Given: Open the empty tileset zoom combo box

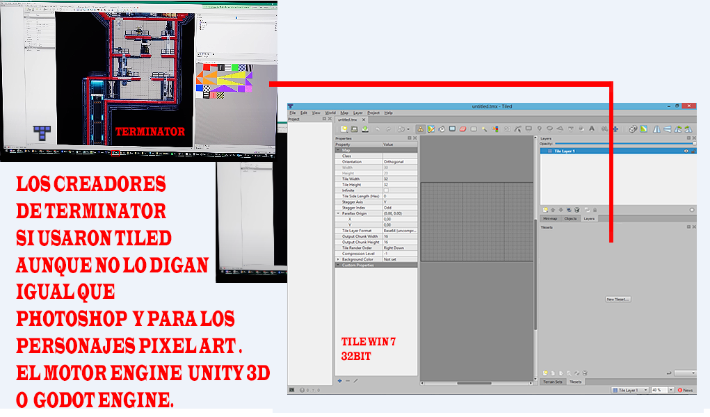Looking at the screenshot, I should (x=685, y=373).
